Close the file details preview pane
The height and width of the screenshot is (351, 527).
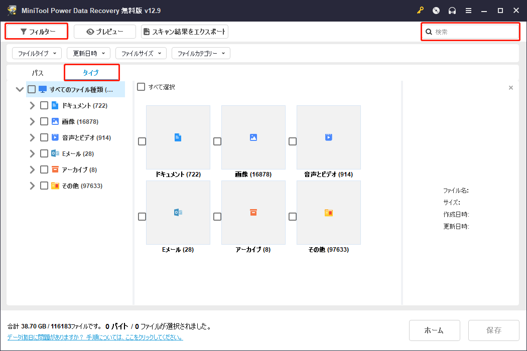pyautogui.click(x=511, y=88)
